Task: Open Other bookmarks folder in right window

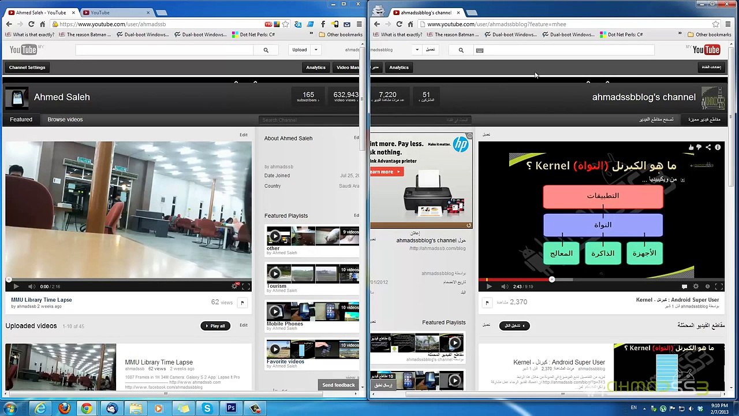Action: coord(709,35)
